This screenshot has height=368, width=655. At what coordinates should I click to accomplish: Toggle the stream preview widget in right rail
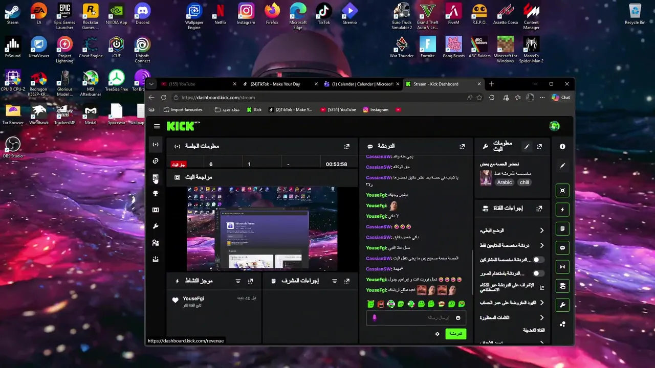(562, 191)
